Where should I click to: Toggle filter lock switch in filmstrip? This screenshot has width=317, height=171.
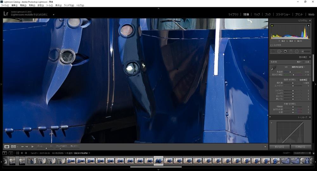pyautogui.click(x=314, y=153)
